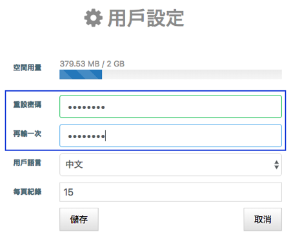
Task: Click the 重設密碼 password field
Action: pyautogui.click(x=170, y=106)
